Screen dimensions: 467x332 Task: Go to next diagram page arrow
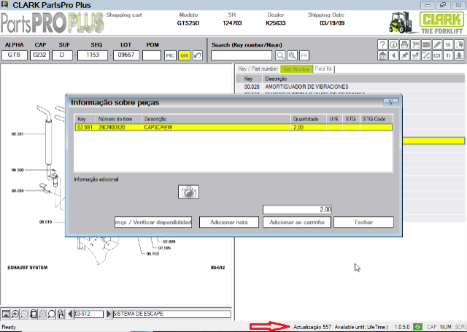109,314
